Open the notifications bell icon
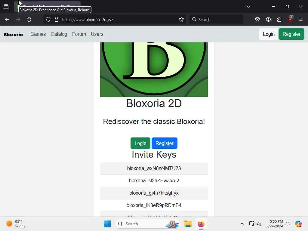The image size is (308, 231). tap(288, 224)
